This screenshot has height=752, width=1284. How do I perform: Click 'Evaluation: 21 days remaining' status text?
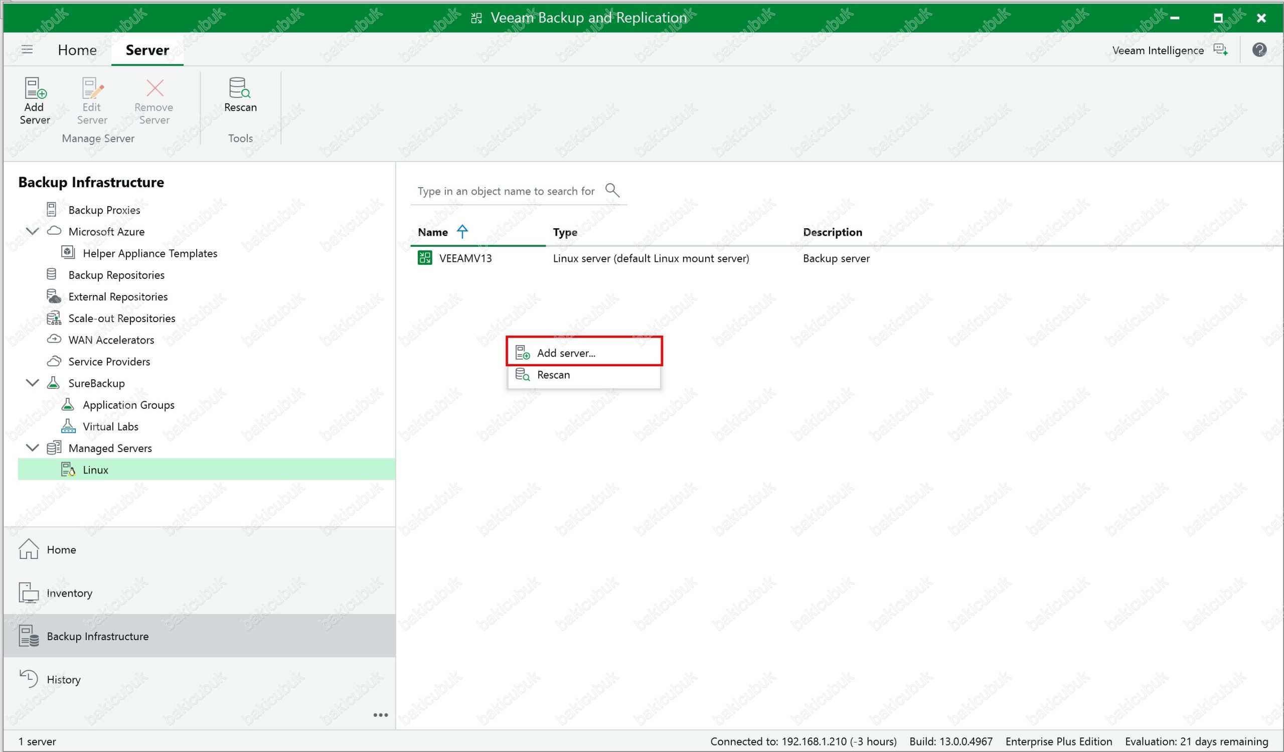coord(1196,741)
